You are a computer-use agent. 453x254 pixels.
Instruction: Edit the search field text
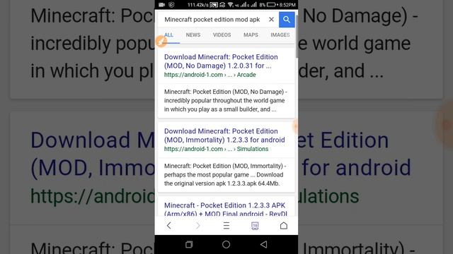point(212,20)
